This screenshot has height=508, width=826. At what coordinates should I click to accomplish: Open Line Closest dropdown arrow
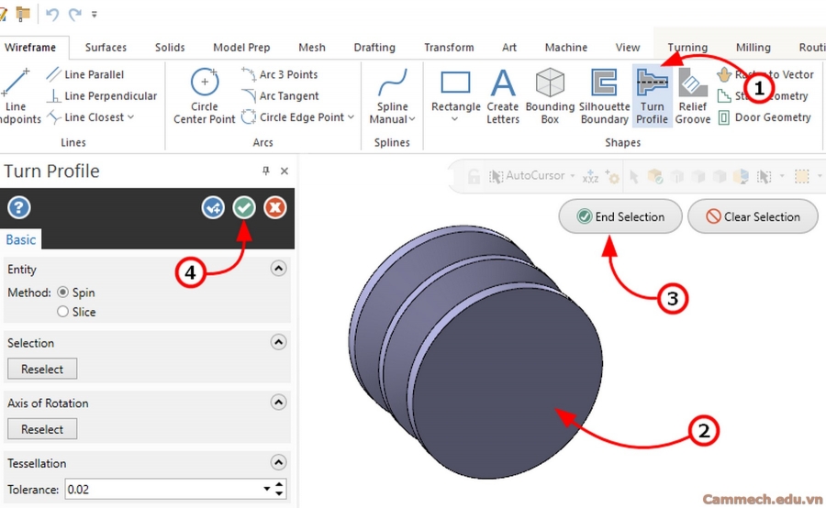coord(130,117)
